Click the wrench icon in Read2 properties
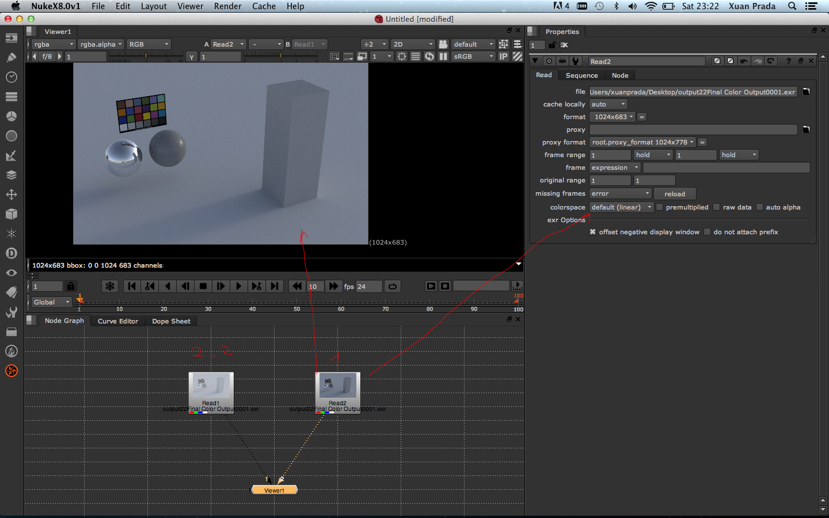The height and width of the screenshot is (518, 829). click(575, 61)
